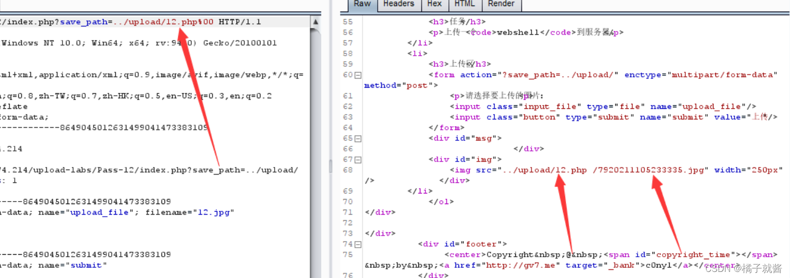Screen dimensions: 790x278
Task: Click the first multipart boundary line
Action: (x=104, y=128)
